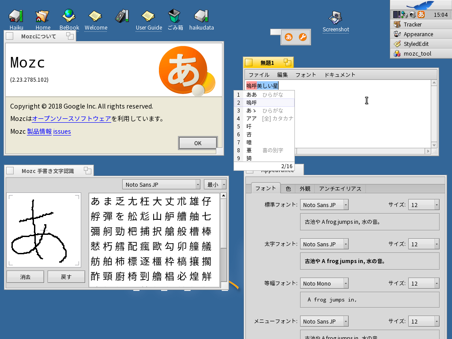The image size is (452, 339).
Task: Open the ファイル menu in StyledEdit
Action: tap(259, 75)
